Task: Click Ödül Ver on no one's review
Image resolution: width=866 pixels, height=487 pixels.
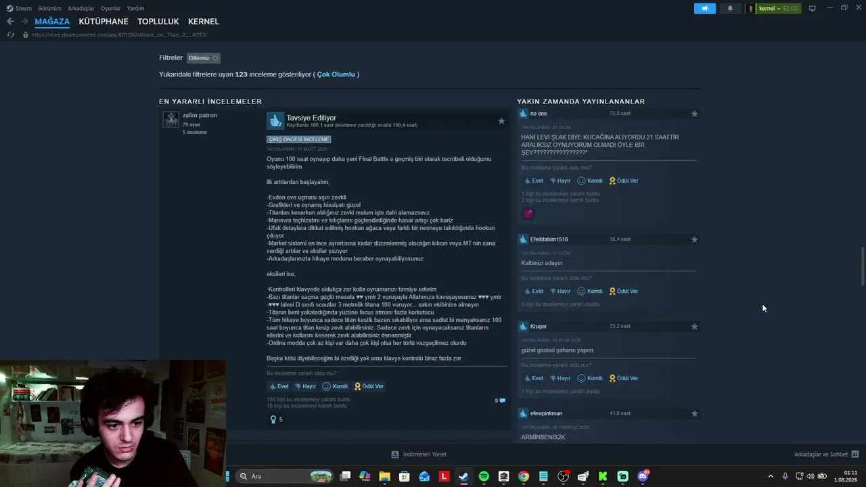Action: pyautogui.click(x=624, y=181)
